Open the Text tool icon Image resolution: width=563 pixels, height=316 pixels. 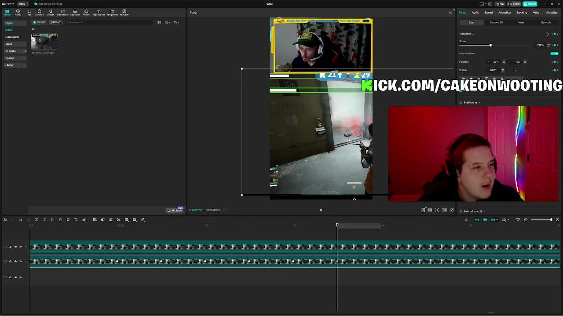(x=29, y=12)
